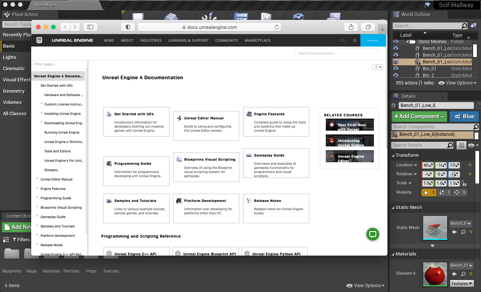Open the green chat support bubble

point(373,234)
